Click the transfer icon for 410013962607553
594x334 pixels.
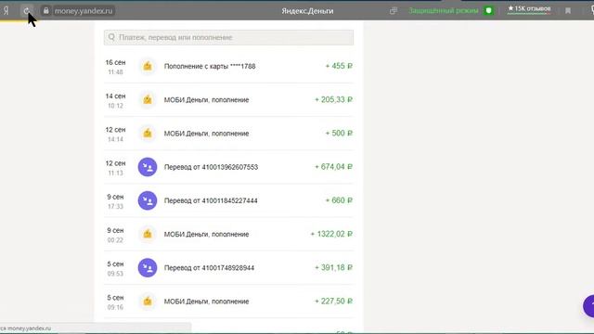point(148,167)
